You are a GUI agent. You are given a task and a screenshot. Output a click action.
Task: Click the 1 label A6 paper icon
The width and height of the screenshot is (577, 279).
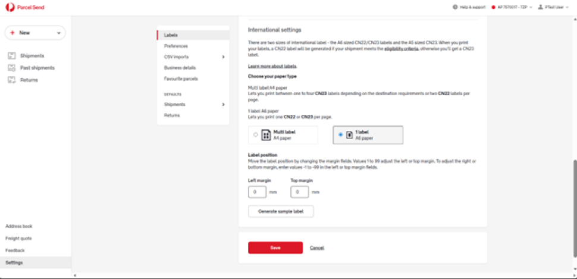coord(349,135)
